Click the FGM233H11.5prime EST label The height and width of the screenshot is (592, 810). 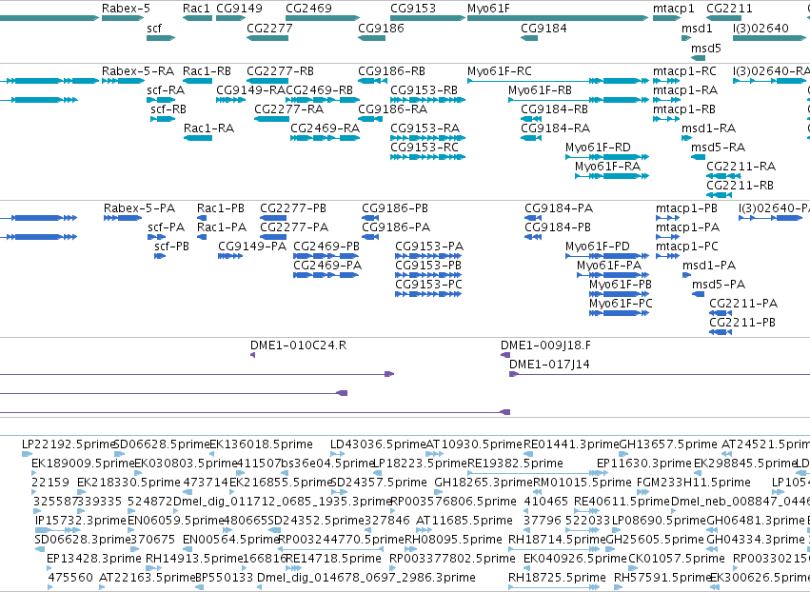point(693,483)
